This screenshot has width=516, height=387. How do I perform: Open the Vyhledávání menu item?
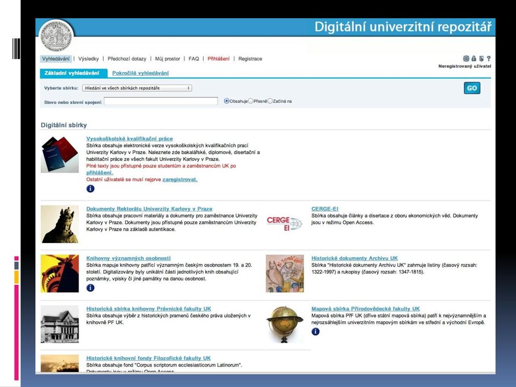pyautogui.click(x=56, y=59)
